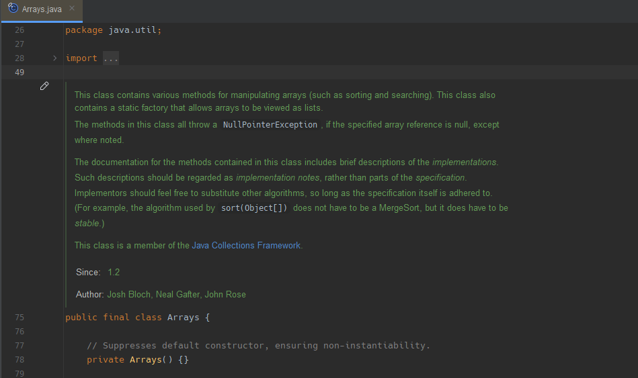Click line number 78 in the gutter
Image resolution: width=638 pixels, height=378 pixels.
coord(19,360)
